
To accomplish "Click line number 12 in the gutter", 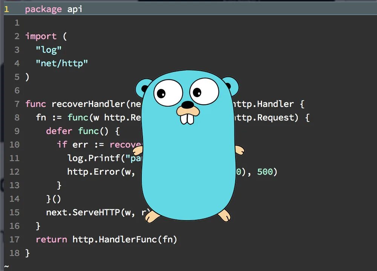I will pos(14,172).
